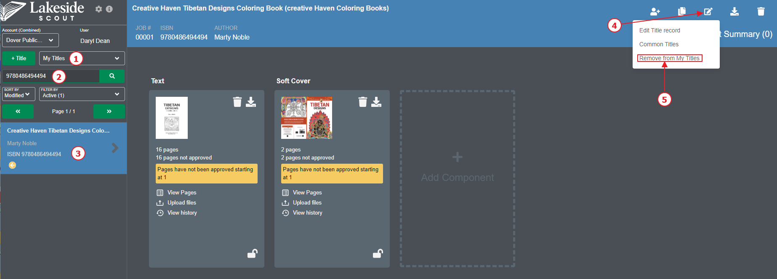Go to previous page of titles

18,112
